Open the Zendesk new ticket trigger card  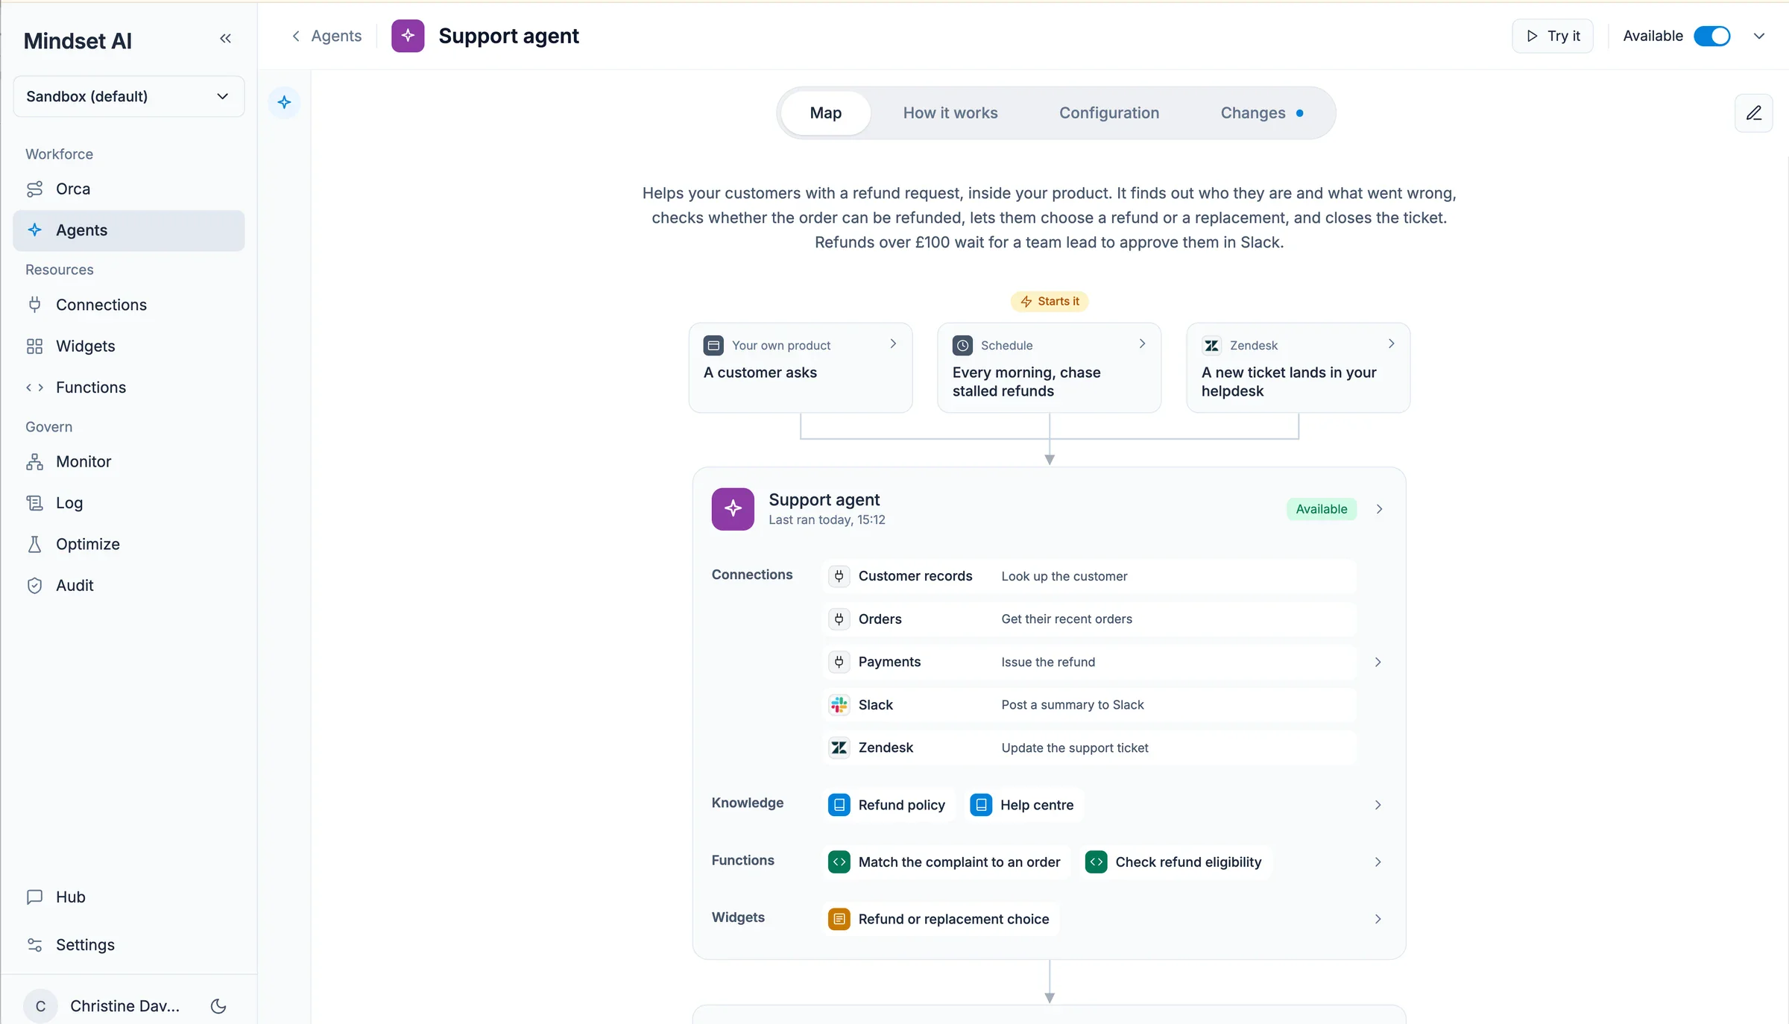1299,367
